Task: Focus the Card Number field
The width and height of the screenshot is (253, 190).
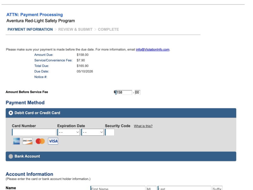Action: (x=34, y=132)
